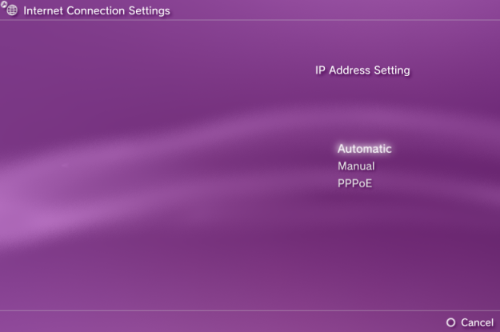Click the Internet Connection Settings title

tap(97, 11)
